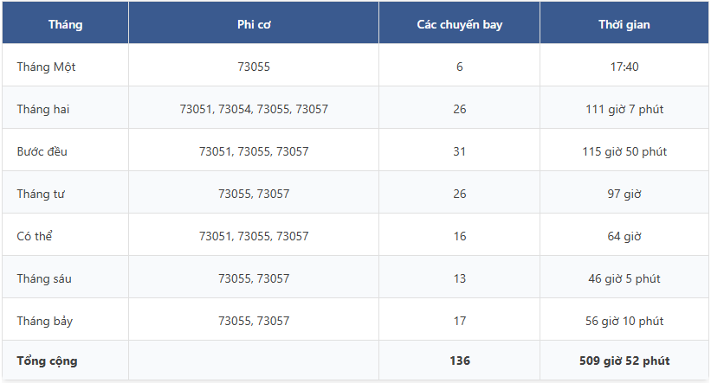The height and width of the screenshot is (383, 711).
Task: Select the Có thể month cell
Action: coord(35,236)
